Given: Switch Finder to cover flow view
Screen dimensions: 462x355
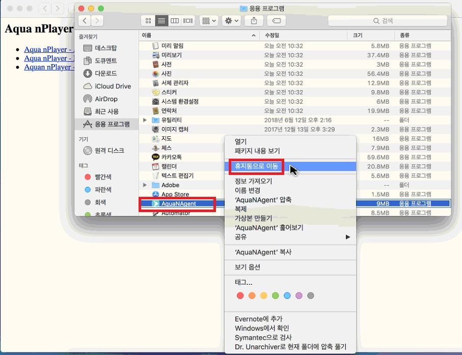Looking at the screenshot, I should click(188, 20).
